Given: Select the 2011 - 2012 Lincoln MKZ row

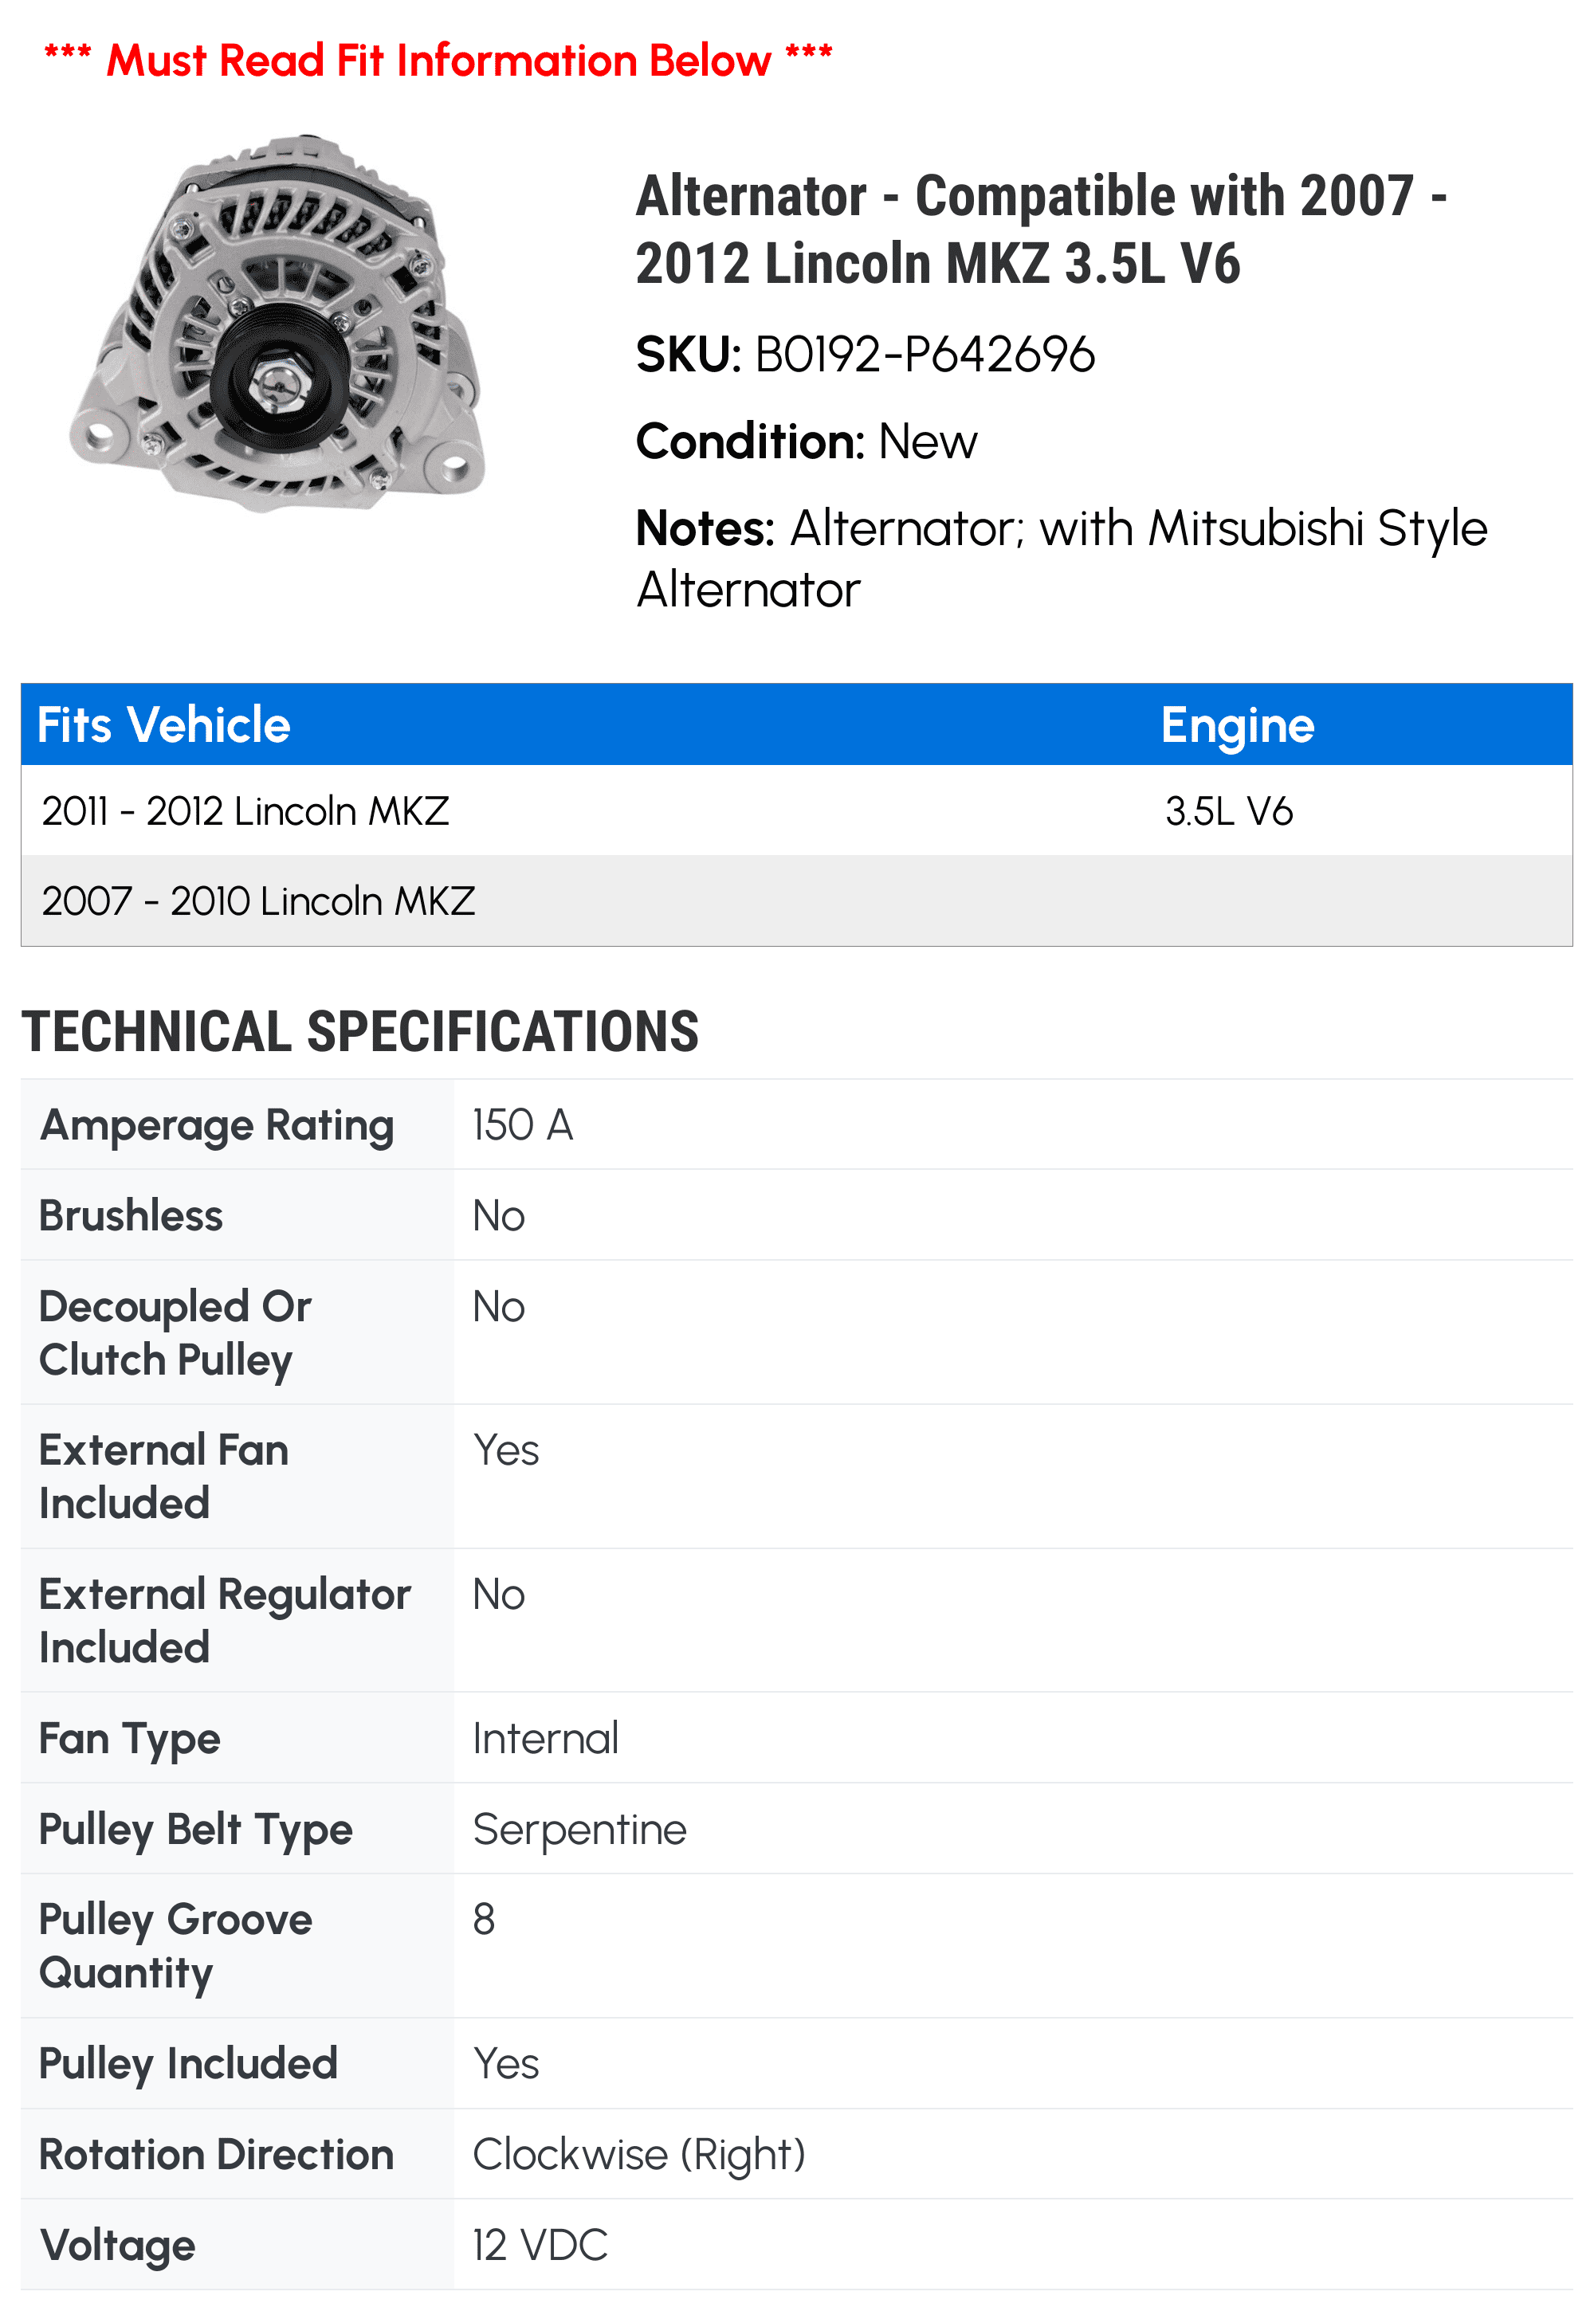Looking at the screenshot, I should pos(245,811).
